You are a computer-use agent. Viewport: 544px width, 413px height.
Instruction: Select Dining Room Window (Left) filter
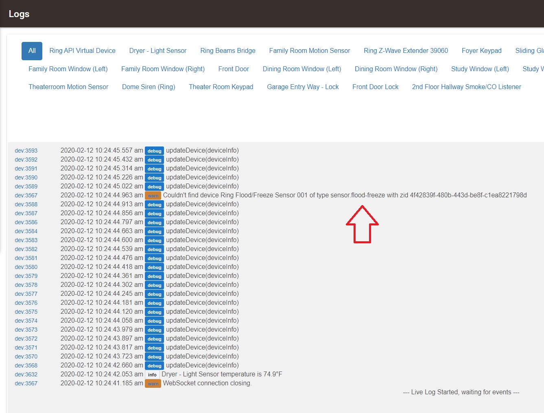[301, 69]
